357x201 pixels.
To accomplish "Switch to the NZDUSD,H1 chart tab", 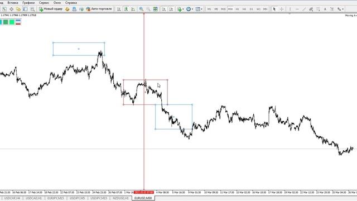I will tap(120, 198).
